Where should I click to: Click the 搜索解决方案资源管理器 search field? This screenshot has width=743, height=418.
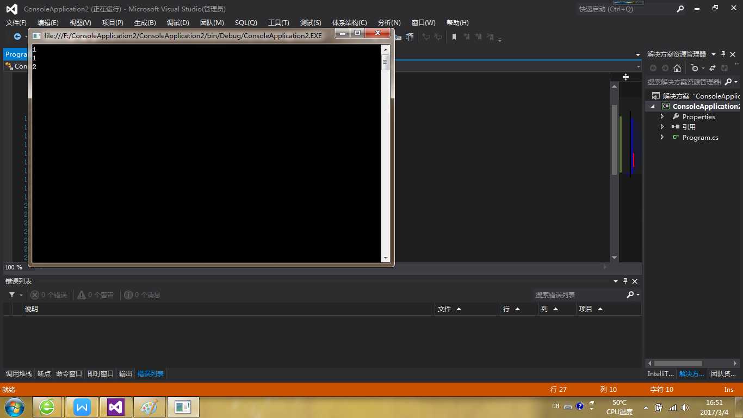[x=684, y=82]
